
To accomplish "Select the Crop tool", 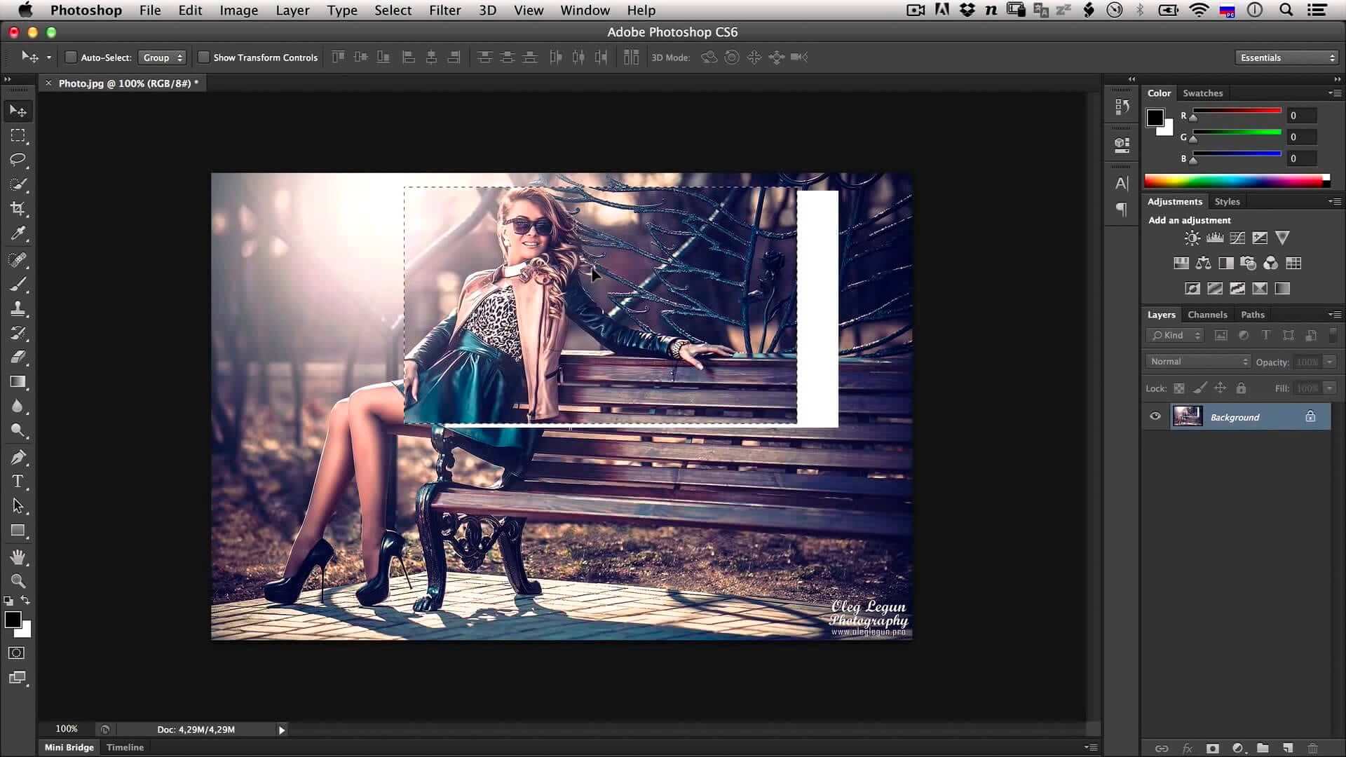I will pyautogui.click(x=18, y=209).
